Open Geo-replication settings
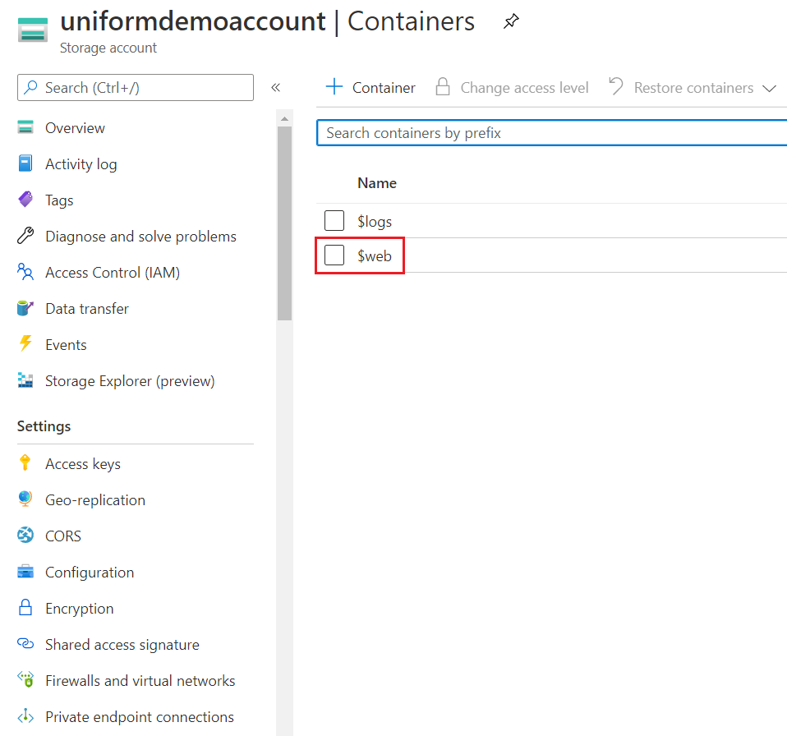 94,500
